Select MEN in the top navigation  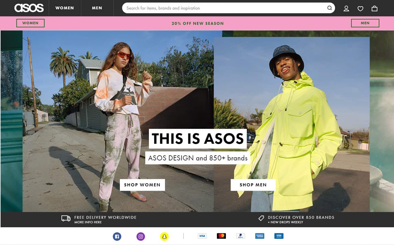97,8
